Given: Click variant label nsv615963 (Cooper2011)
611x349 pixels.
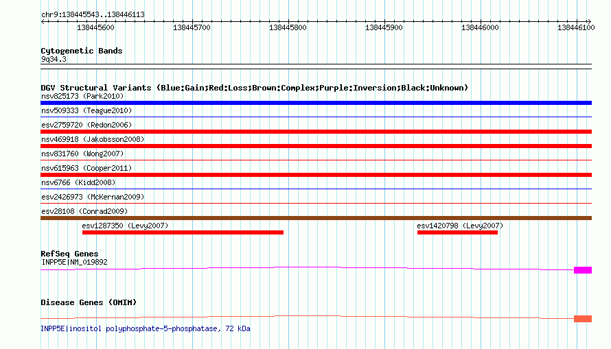Looking at the screenshot, I should point(87,168).
